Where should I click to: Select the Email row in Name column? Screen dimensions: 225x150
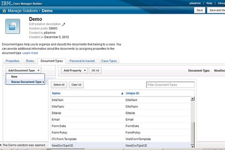[56, 119]
